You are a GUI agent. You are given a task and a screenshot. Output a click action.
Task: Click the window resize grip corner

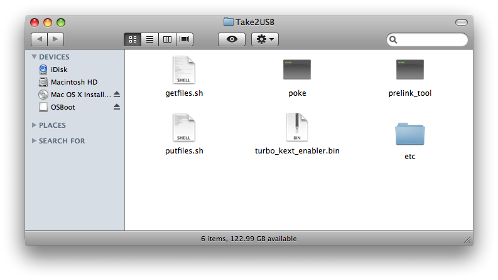click(x=467, y=241)
